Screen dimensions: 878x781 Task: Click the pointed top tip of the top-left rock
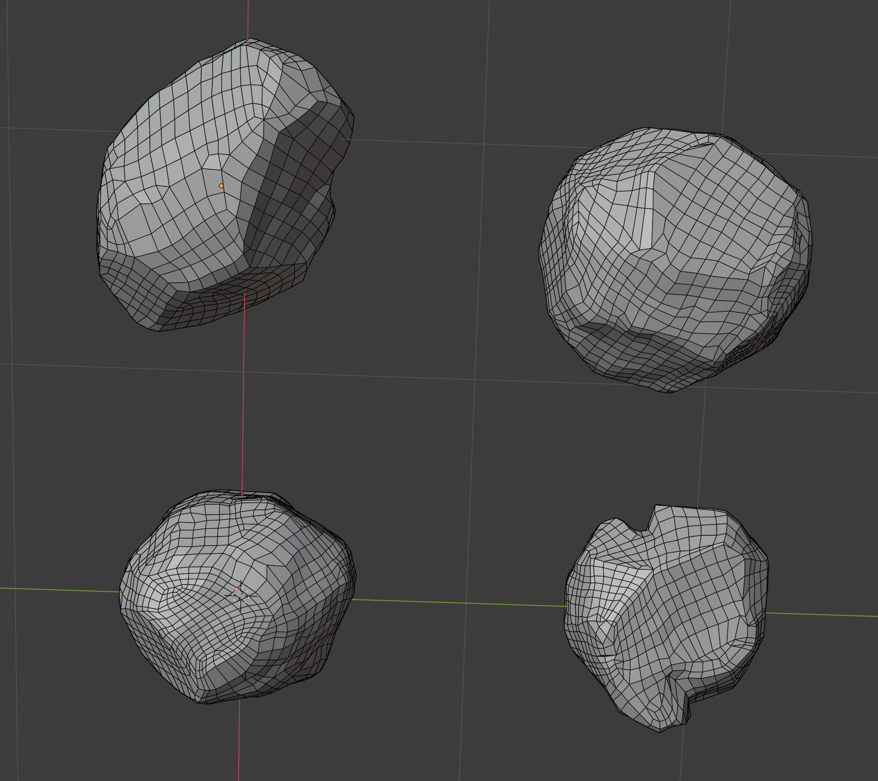pos(249,39)
